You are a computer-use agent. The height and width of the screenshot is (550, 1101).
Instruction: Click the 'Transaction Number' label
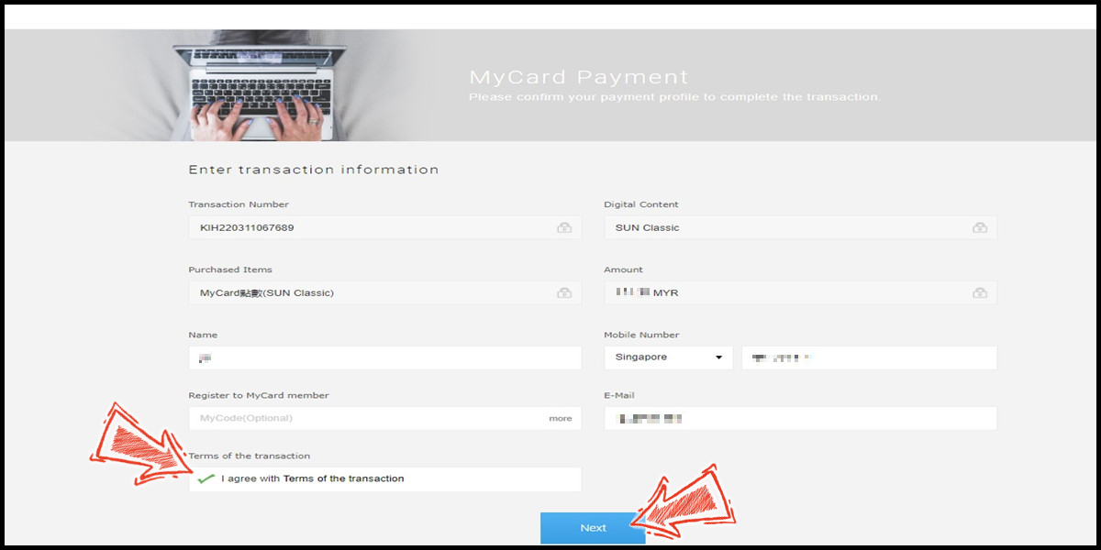click(239, 204)
